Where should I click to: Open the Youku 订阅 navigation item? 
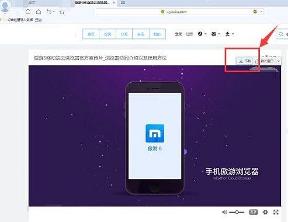[124, 34]
